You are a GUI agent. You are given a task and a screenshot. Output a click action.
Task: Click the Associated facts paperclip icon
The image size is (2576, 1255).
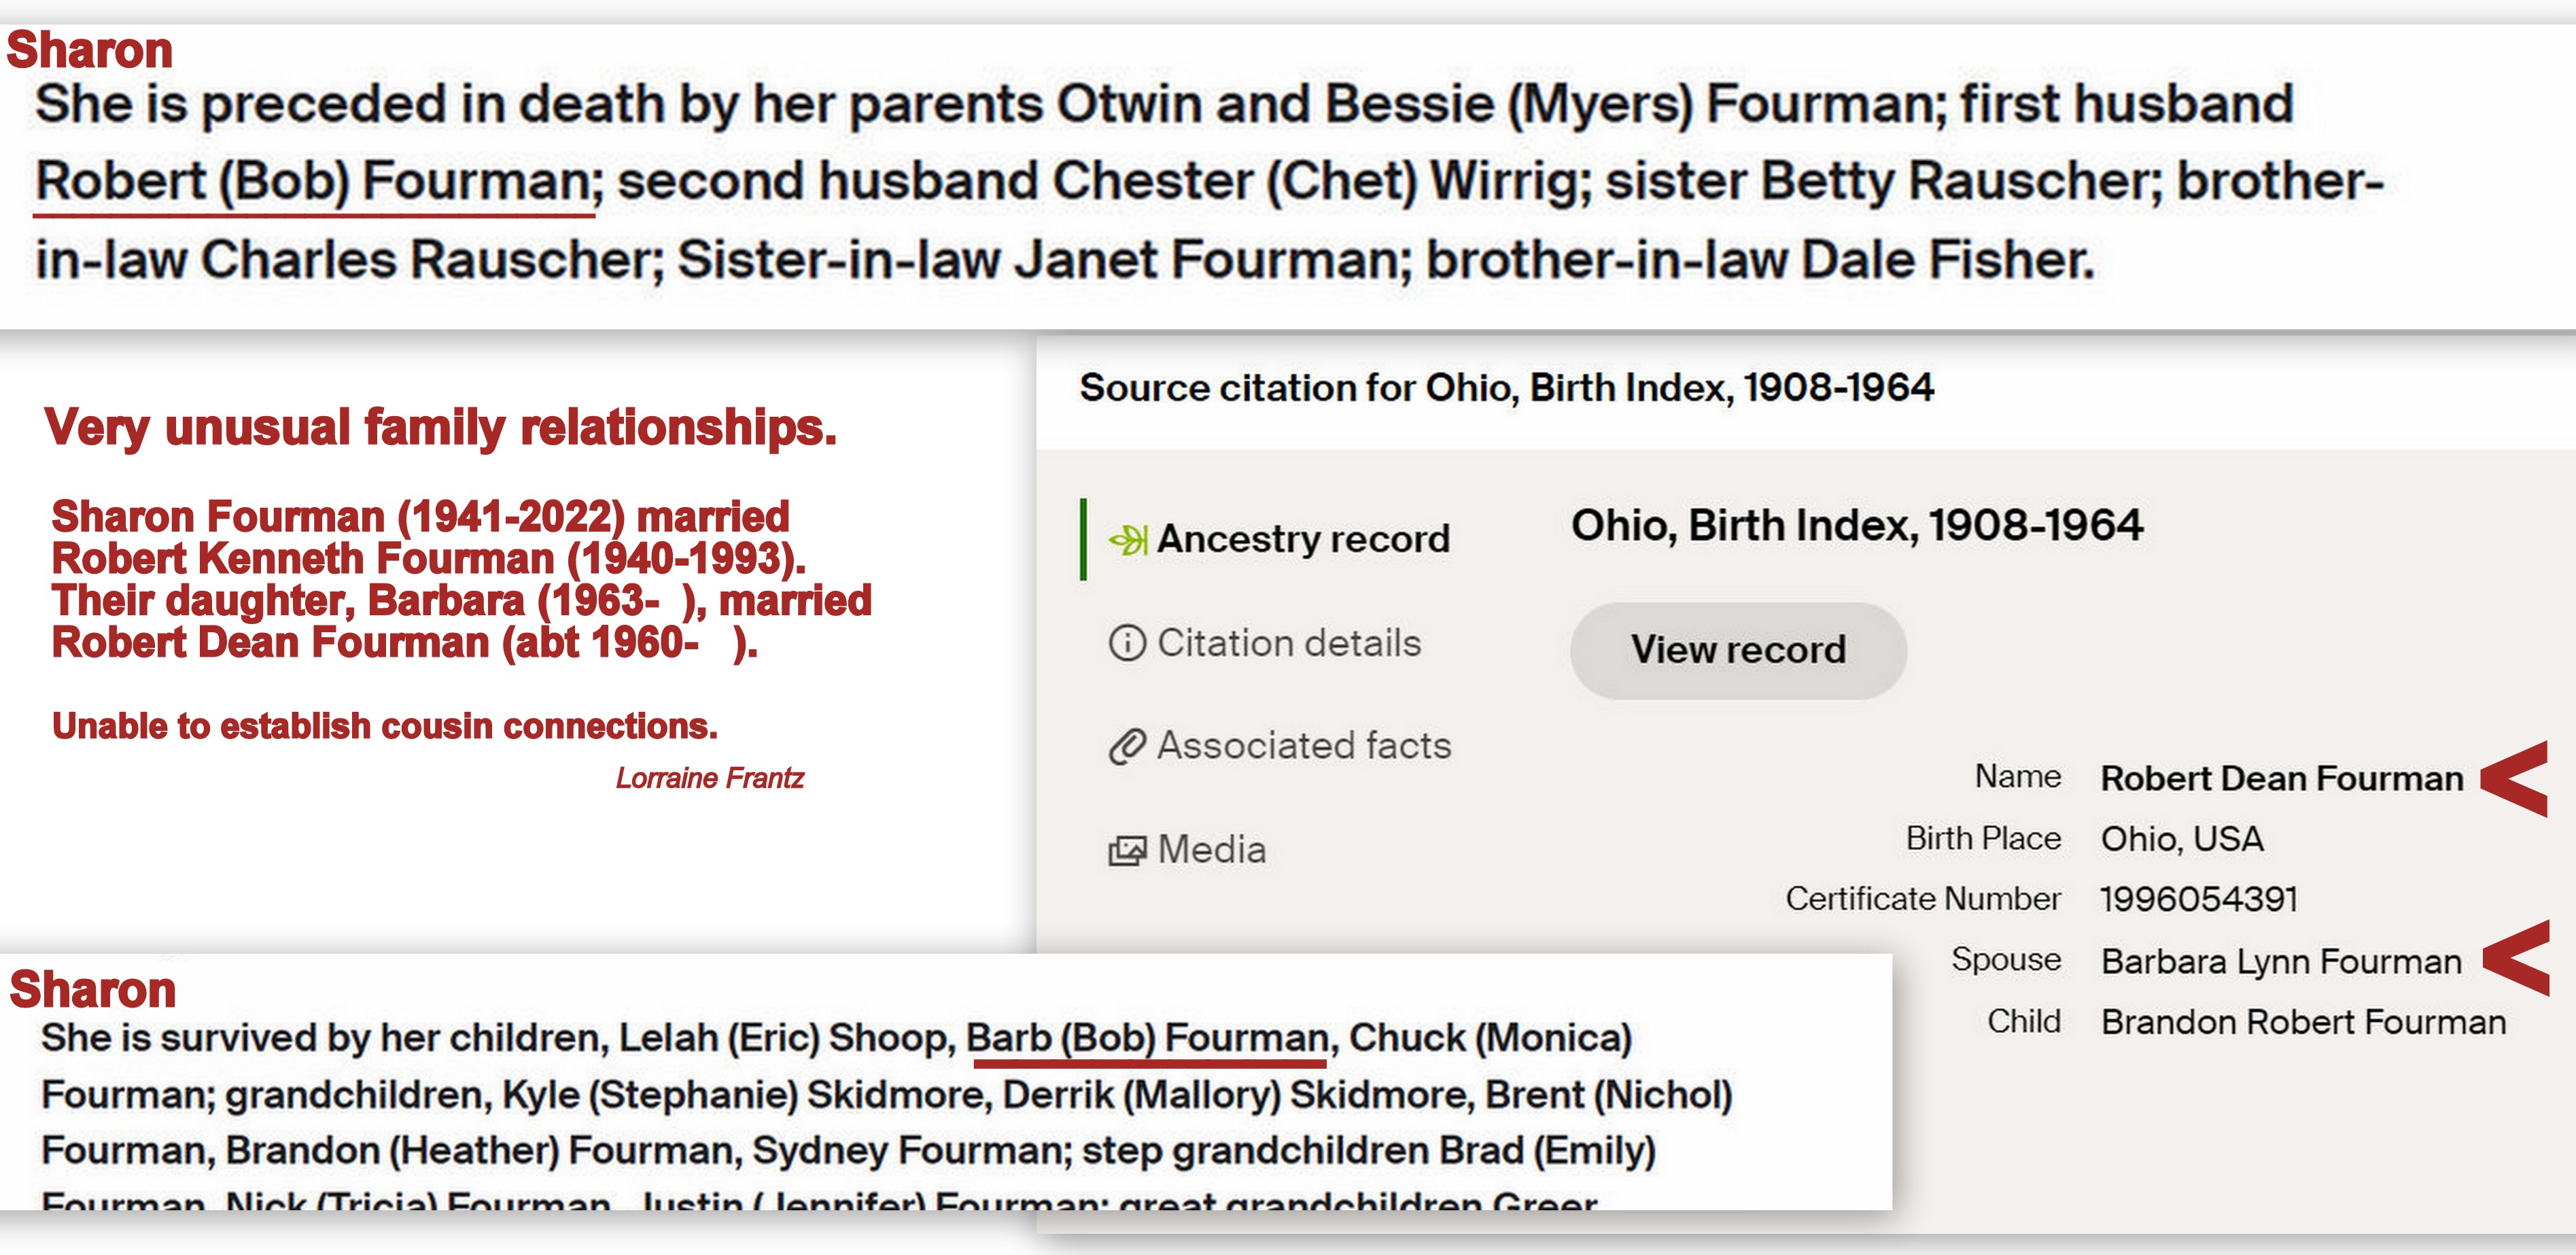(x=1127, y=746)
